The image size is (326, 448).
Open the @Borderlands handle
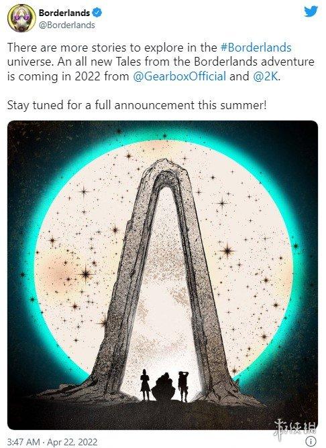pos(66,25)
